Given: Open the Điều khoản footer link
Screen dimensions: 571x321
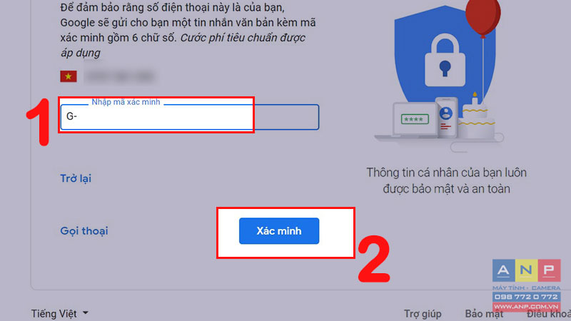Looking at the screenshot, I should [x=549, y=313].
